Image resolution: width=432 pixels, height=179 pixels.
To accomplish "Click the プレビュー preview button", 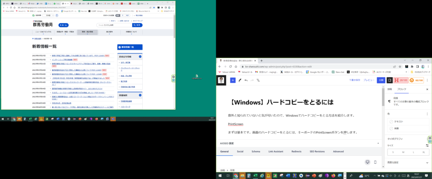I will tap(369, 80).
